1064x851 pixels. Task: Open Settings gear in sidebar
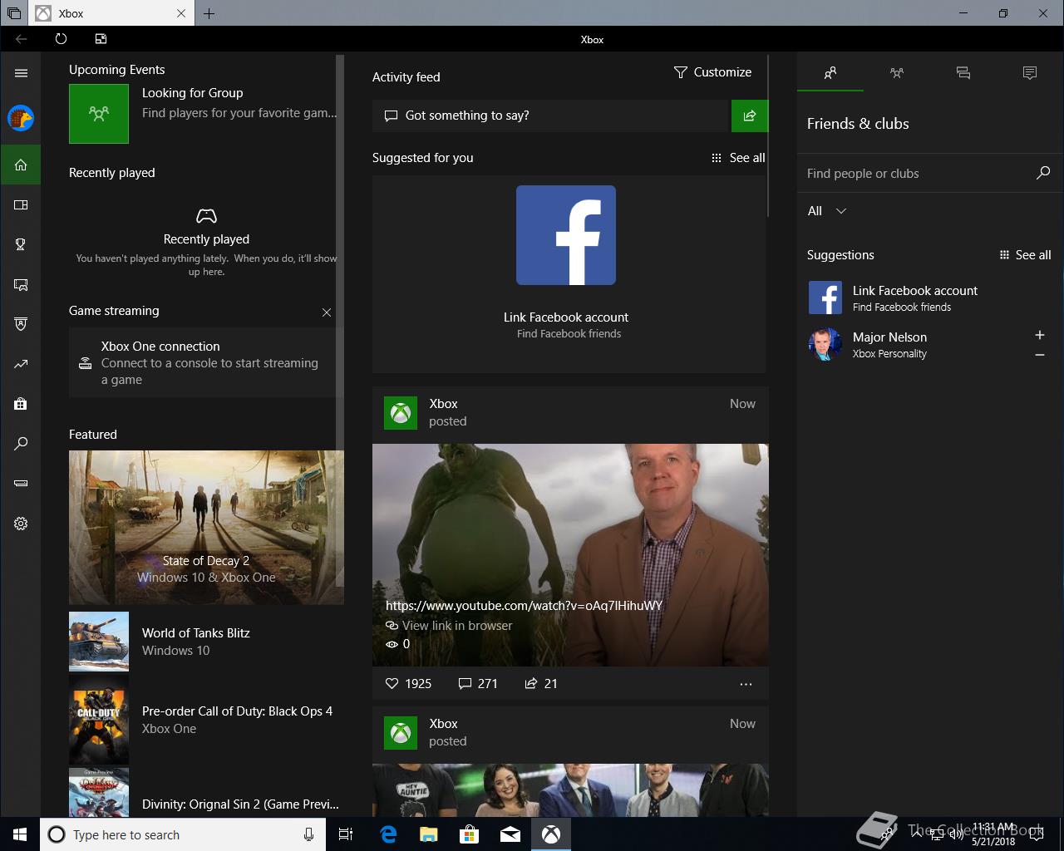tap(21, 524)
